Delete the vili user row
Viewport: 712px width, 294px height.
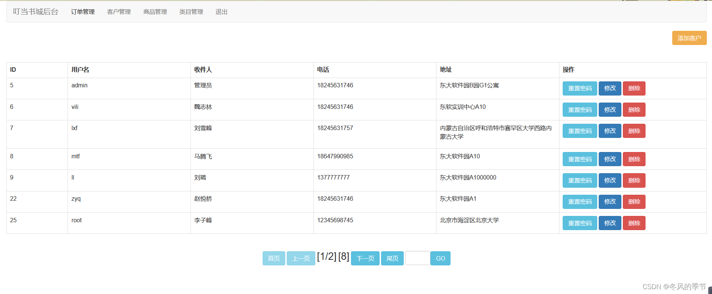pyautogui.click(x=634, y=110)
